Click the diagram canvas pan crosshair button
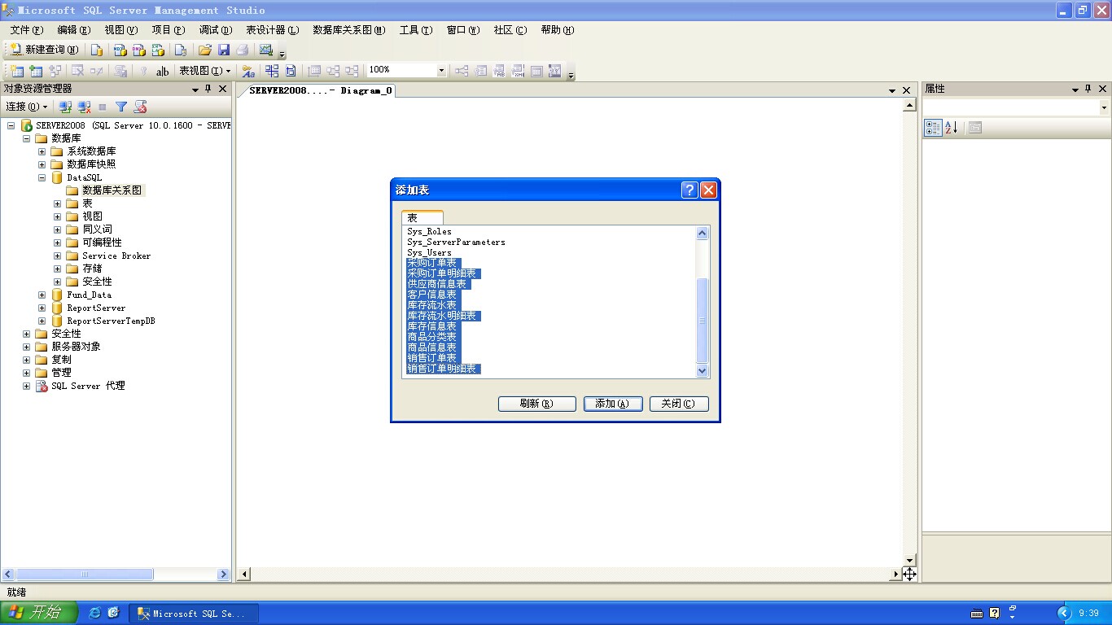 click(x=909, y=574)
